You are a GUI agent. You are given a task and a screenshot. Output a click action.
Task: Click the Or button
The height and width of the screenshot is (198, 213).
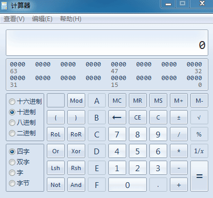[x=56, y=151]
